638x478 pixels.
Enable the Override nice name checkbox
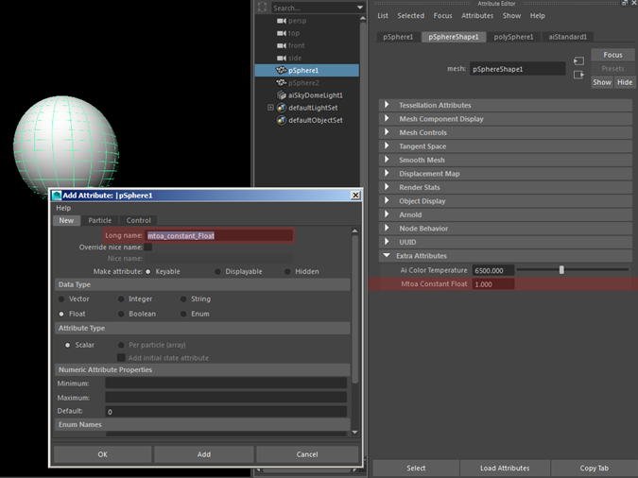coord(148,247)
